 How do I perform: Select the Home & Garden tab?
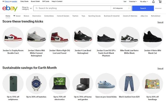coord(63,16)
